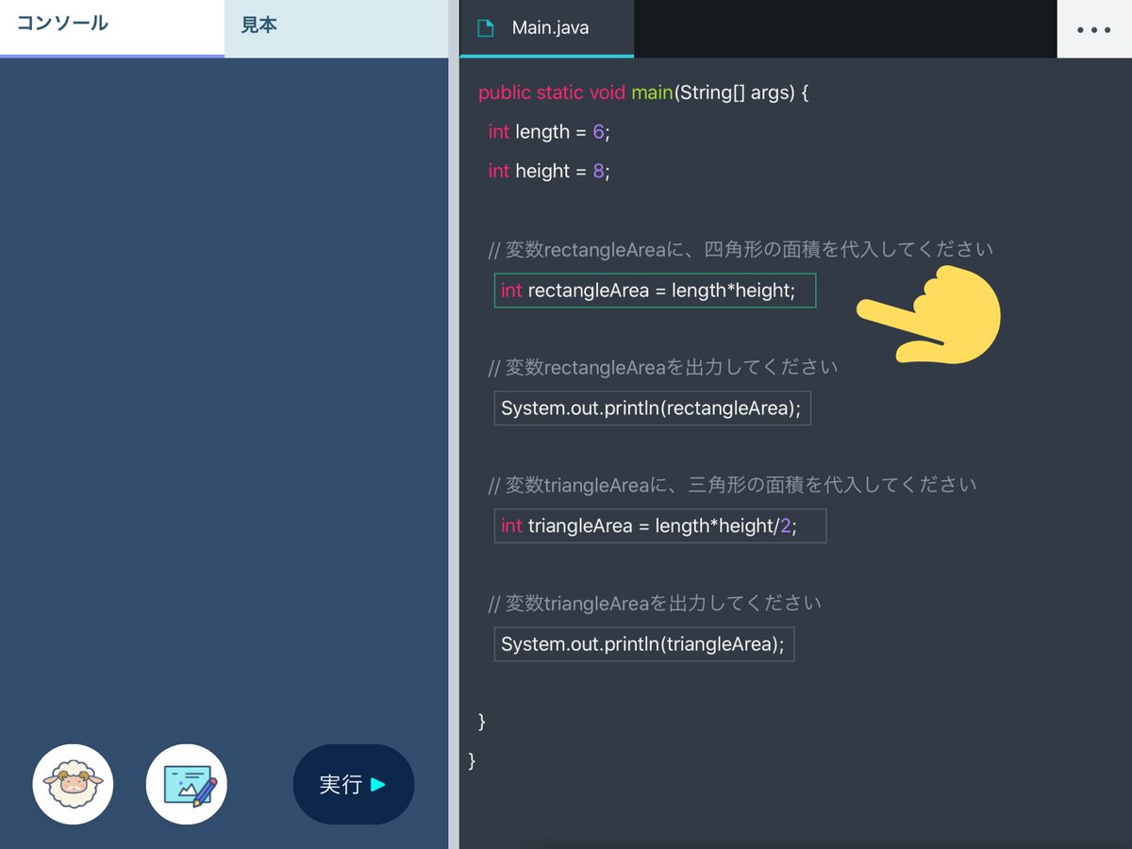This screenshot has width=1132, height=849.
Task: Click the 'int height = 8;' code line
Action: coord(549,171)
